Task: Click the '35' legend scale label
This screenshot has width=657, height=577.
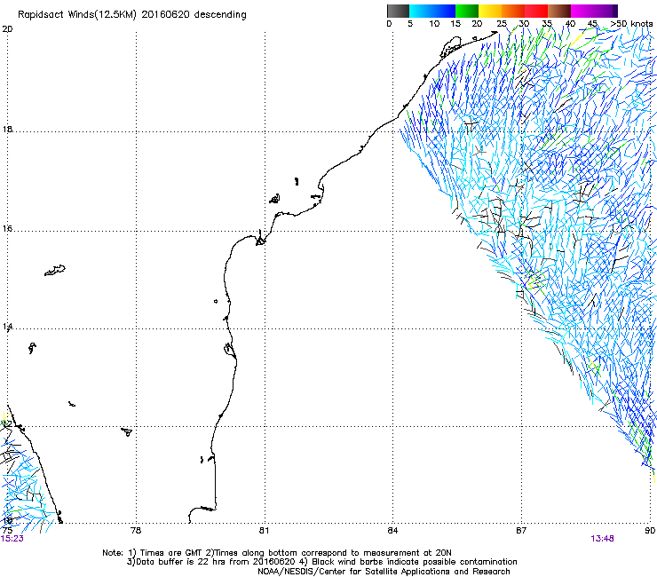Action: [x=547, y=23]
